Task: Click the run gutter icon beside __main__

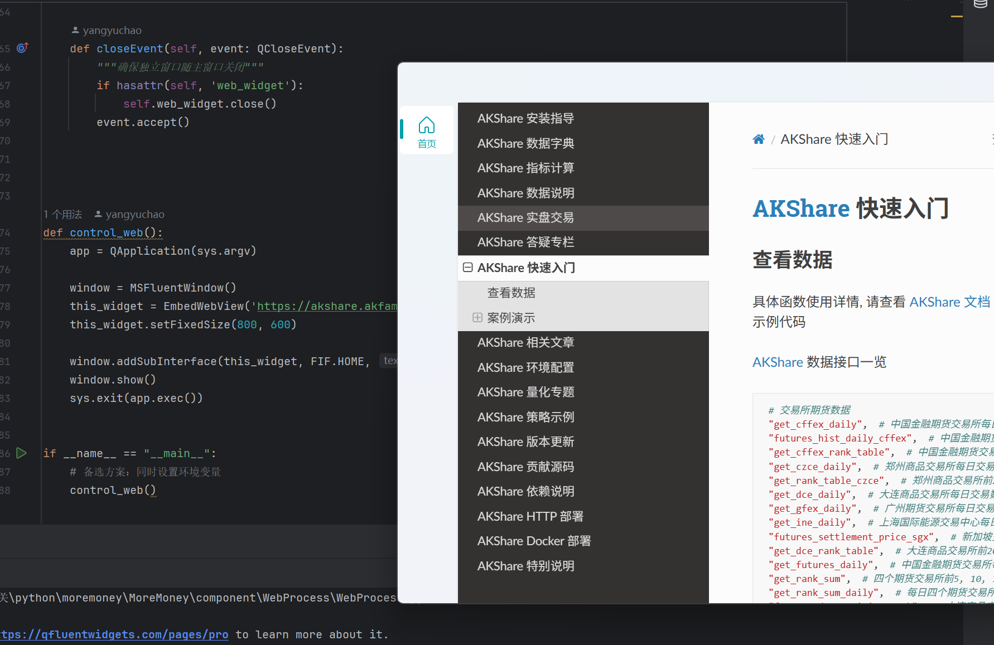Action: coord(22,453)
